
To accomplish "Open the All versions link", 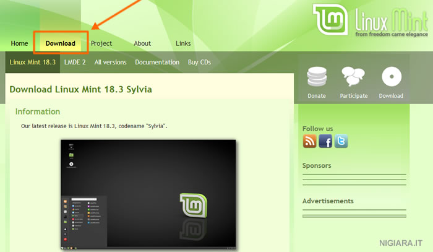I will pos(110,63).
